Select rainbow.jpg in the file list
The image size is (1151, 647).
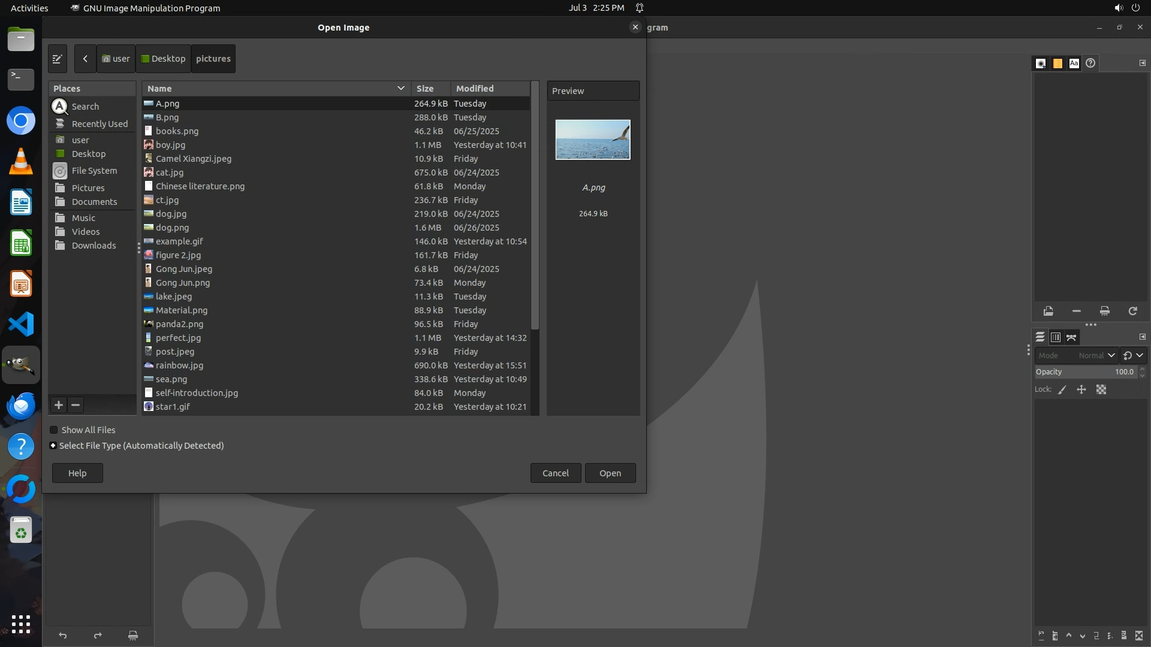pos(179,365)
